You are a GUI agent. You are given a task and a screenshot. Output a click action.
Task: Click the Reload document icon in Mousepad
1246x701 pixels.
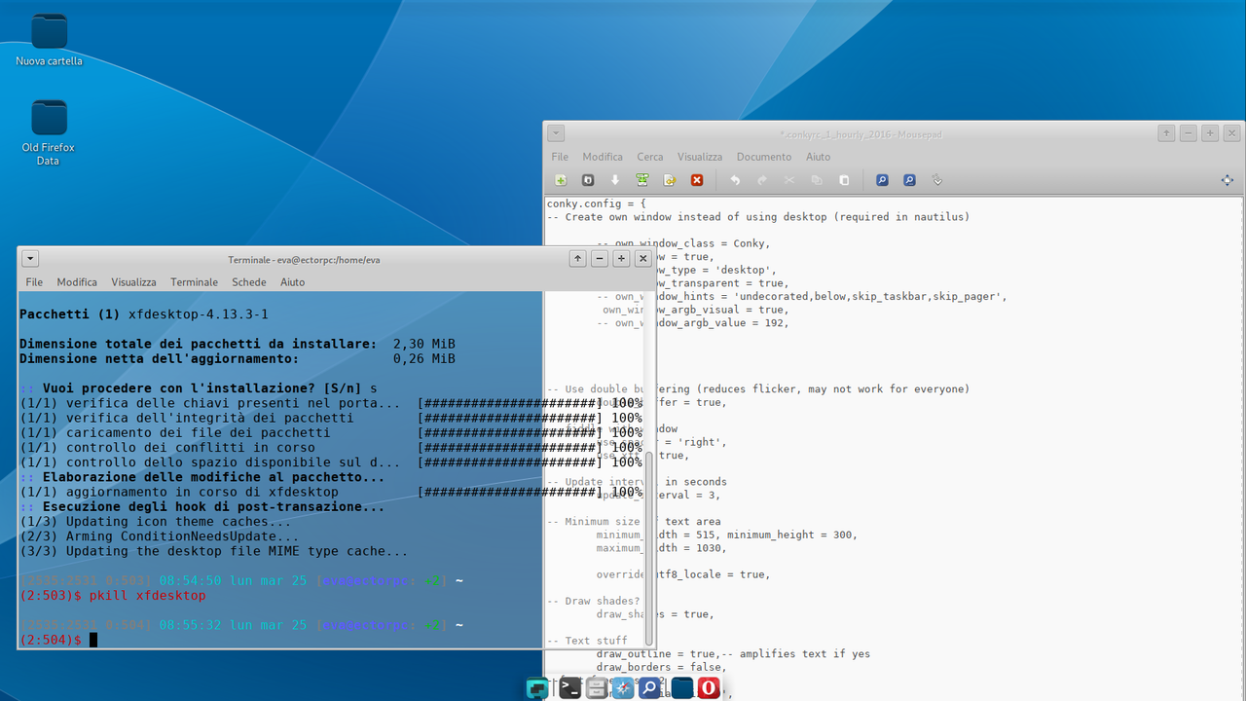click(670, 180)
